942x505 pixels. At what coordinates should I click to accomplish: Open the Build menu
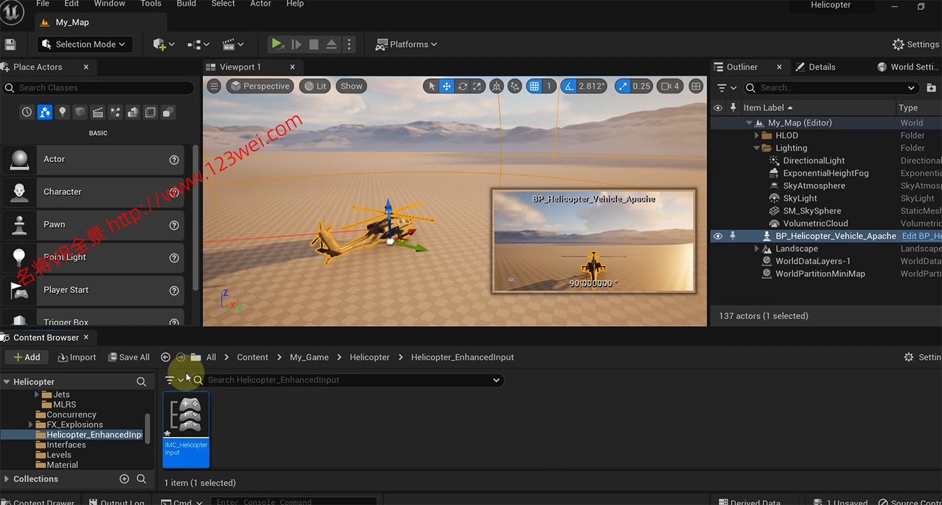pyautogui.click(x=186, y=4)
